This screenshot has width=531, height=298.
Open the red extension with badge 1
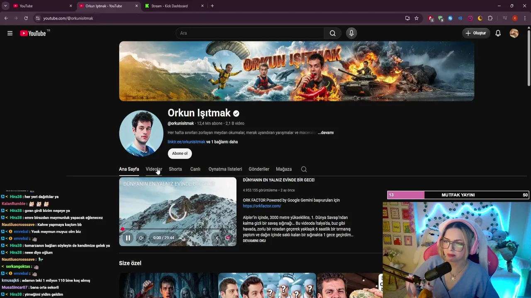tap(431, 18)
